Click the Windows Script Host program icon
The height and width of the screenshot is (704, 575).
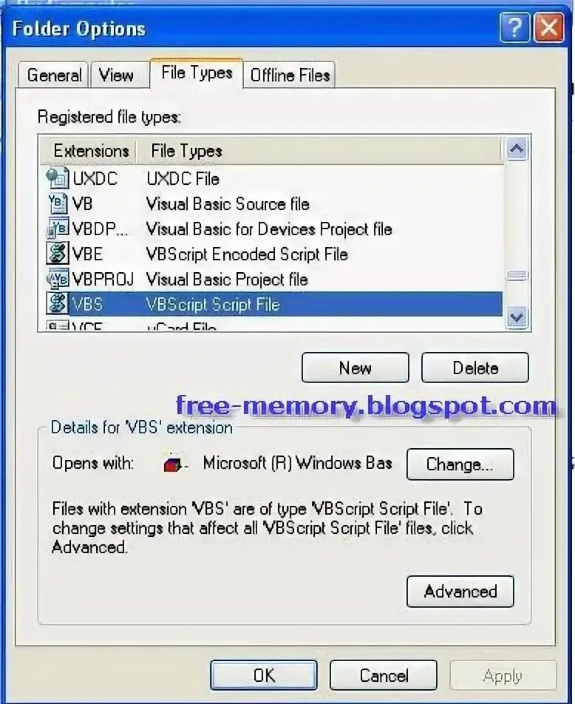[x=174, y=464]
